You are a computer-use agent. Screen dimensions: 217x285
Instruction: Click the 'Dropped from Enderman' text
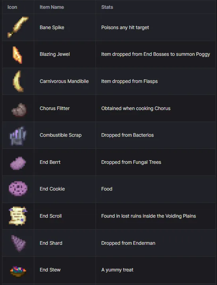pos(128,243)
